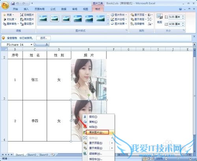Choose 置于底层(K) in context menu
The image size is (197, 161).
click(x=98, y=148)
